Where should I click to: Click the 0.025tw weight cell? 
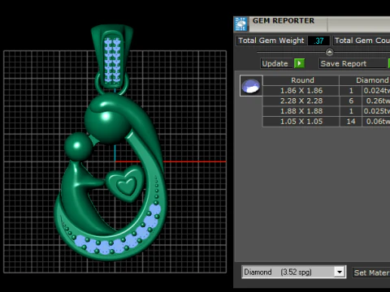pos(376,111)
